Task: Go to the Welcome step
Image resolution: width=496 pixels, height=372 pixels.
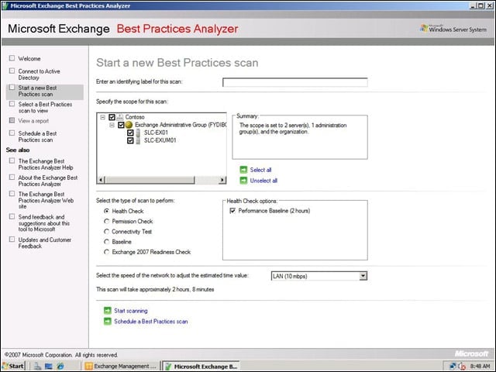Action: (x=29, y=59)
